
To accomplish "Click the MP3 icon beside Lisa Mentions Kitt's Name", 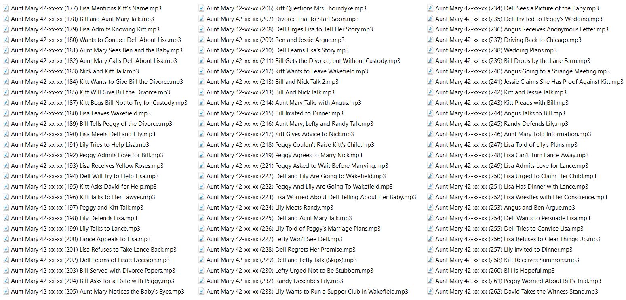I will [6, 8].
